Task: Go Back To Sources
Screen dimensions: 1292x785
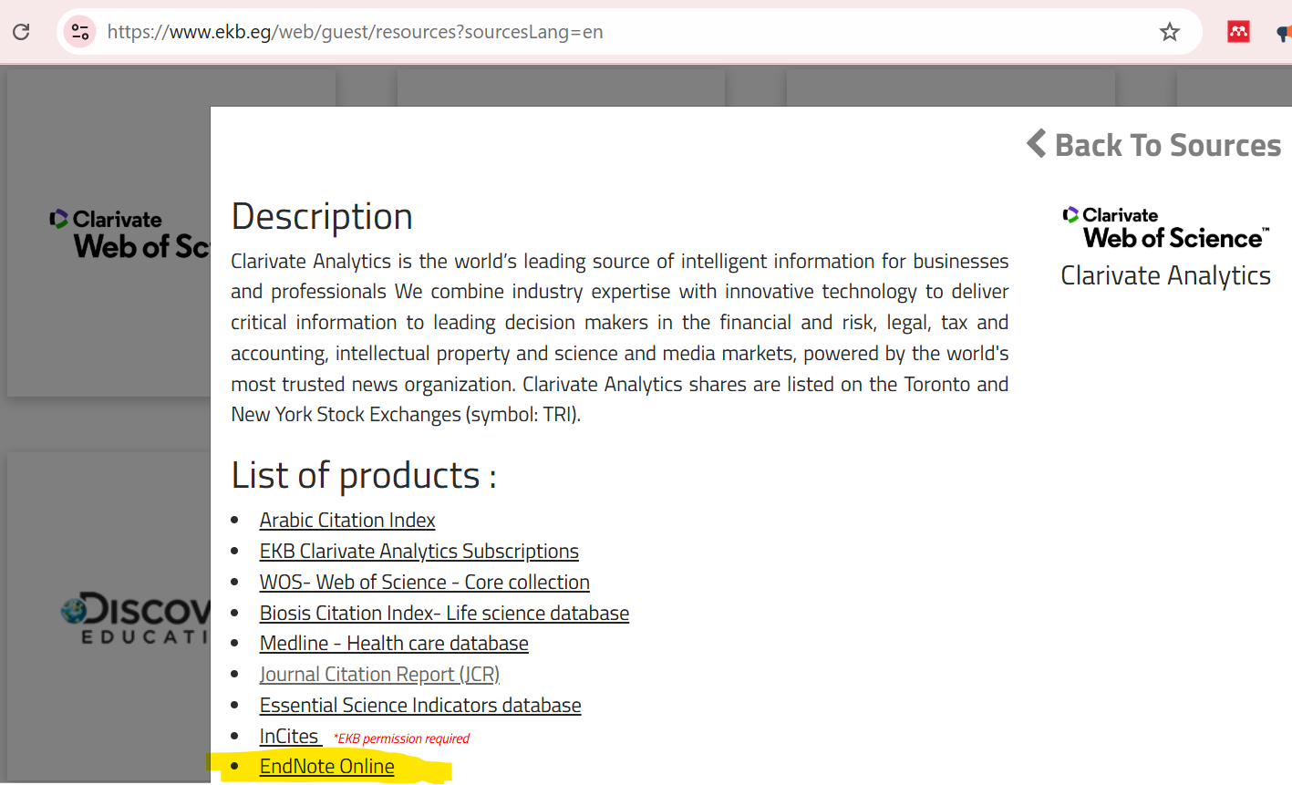Action: (1153, 144)
